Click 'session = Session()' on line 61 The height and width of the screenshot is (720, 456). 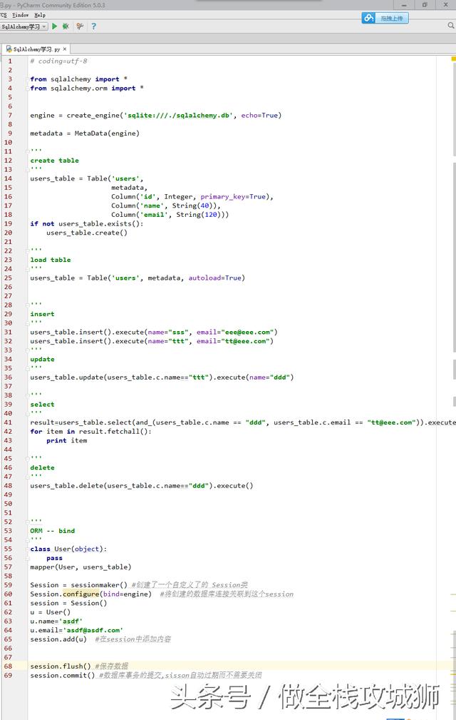(68, 603)
